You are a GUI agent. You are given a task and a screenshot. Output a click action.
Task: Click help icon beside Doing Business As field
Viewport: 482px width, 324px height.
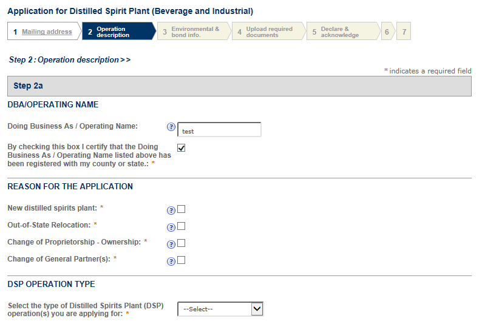coord(171,127)
